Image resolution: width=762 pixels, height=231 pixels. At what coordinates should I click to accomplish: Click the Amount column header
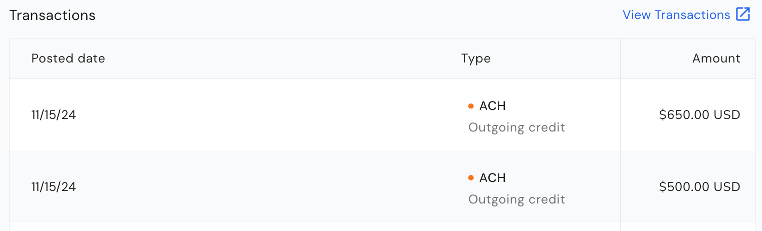716,58
